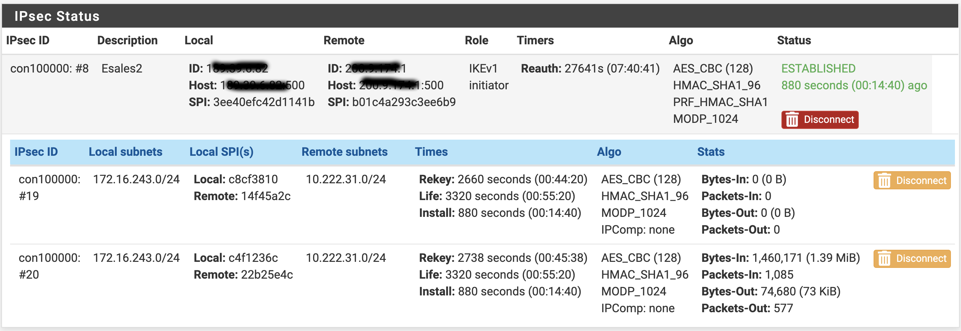Screen dimensions: 961x331
Task: Disconnect child SA con100000 #19
Action: coord(912,181)
